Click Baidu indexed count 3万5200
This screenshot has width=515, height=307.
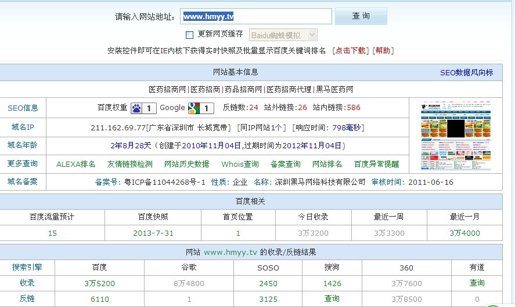point(99,284)
